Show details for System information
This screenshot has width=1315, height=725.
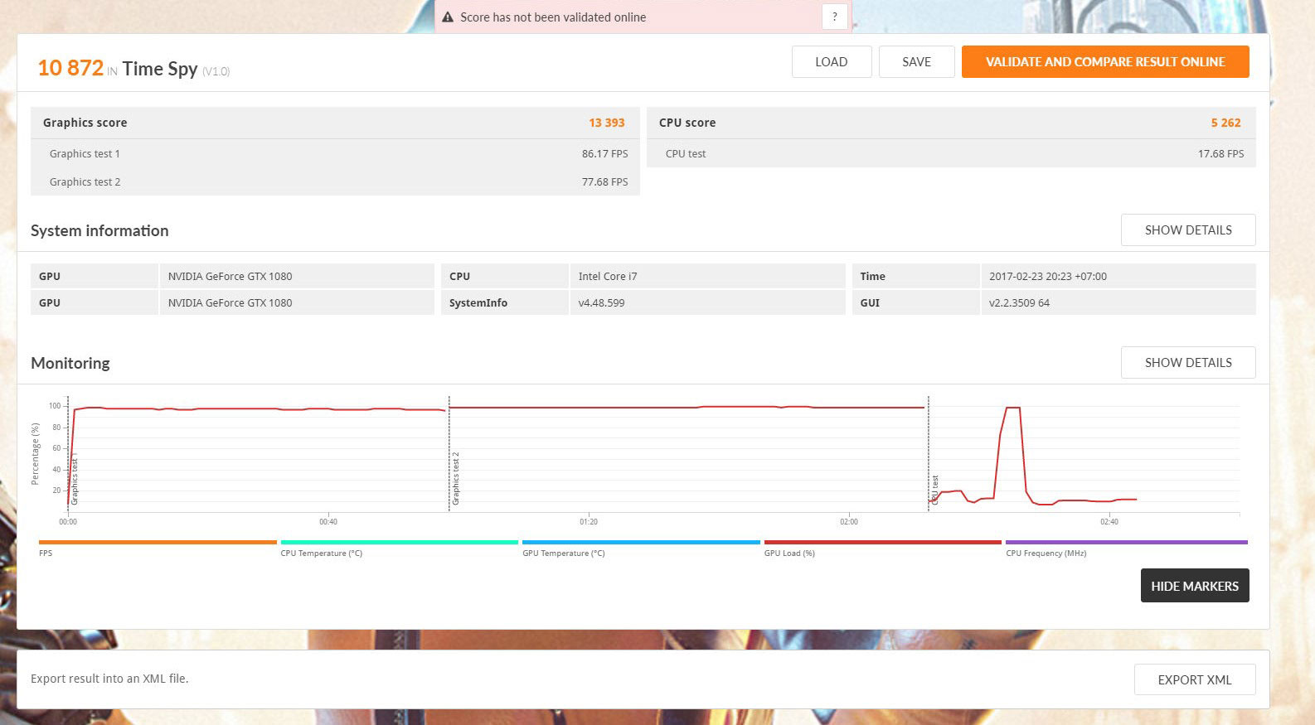pyautogui.click(x=1187, y=230)
